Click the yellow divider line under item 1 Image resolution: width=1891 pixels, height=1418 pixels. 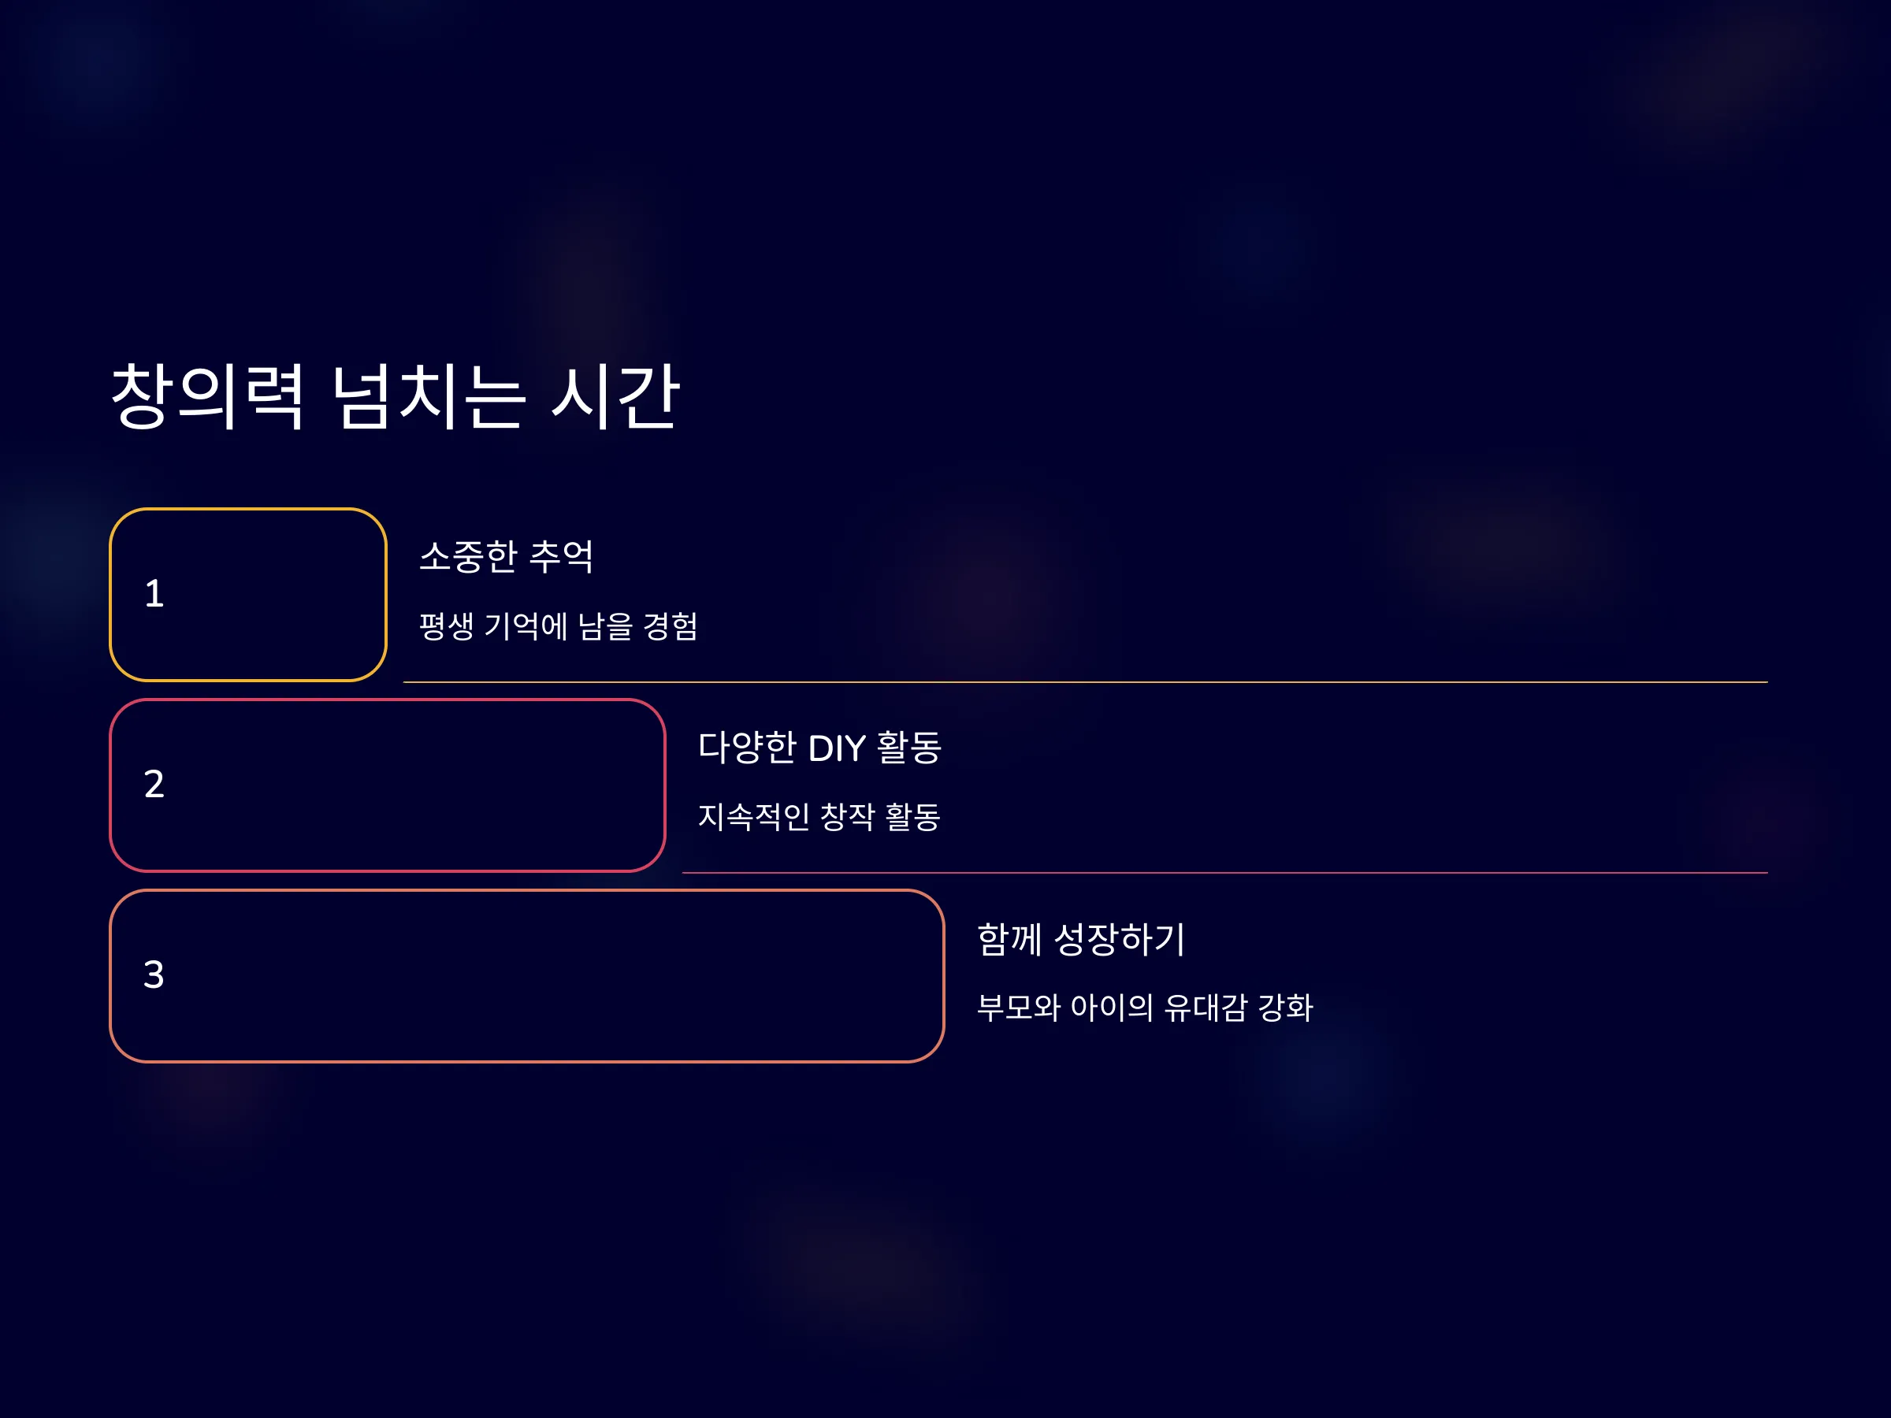click(1085, 682)
